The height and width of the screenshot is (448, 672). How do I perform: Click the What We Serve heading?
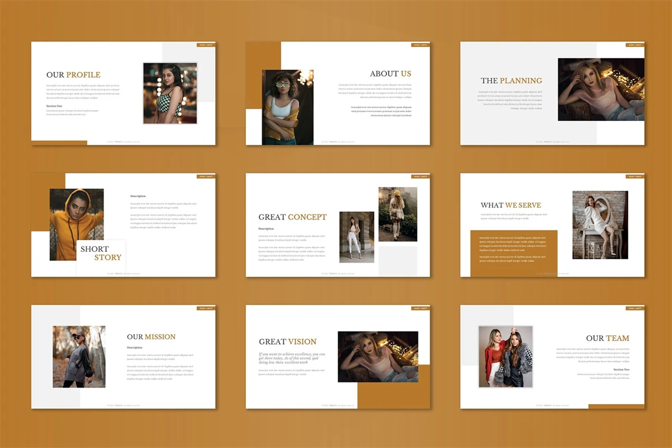pyautogui.click(x=511, y=205)
